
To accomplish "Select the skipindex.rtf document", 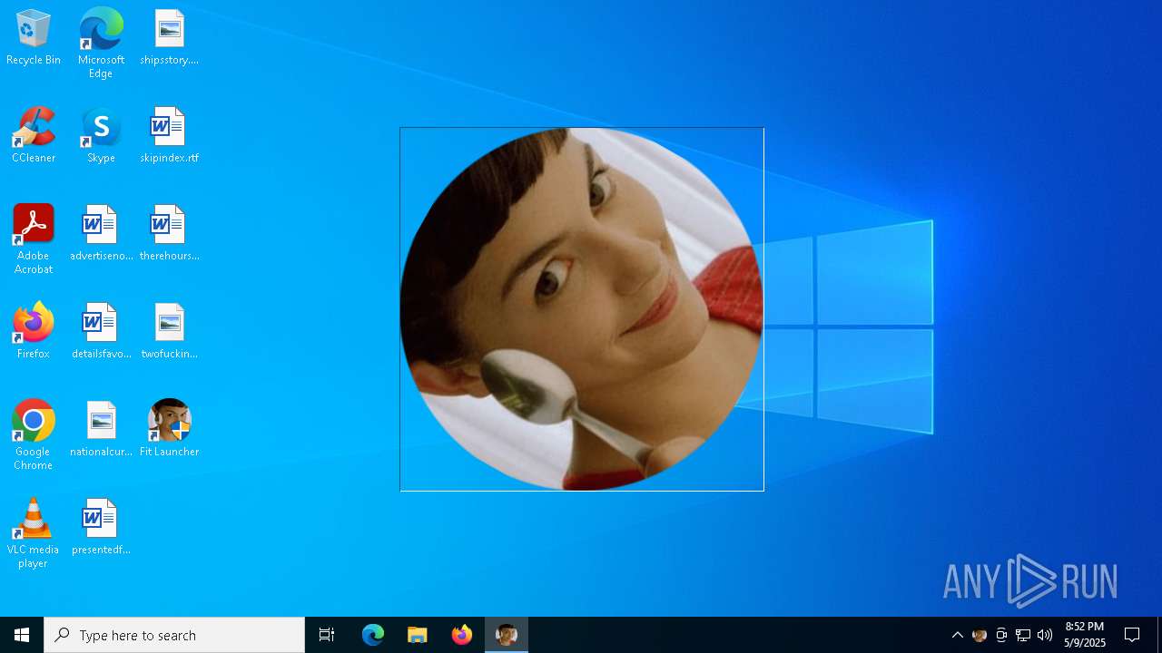I will 169,136.
